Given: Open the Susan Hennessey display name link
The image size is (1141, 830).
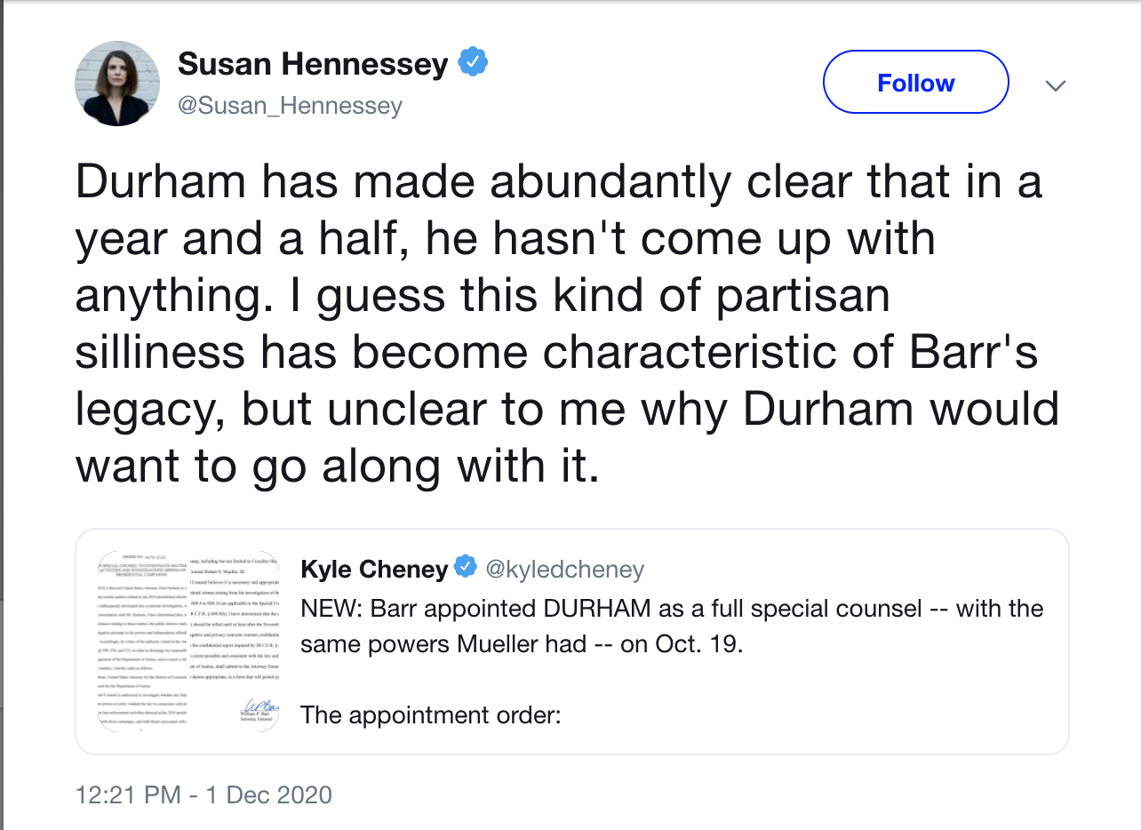Looking at the screenshot, I should (313, 65).
